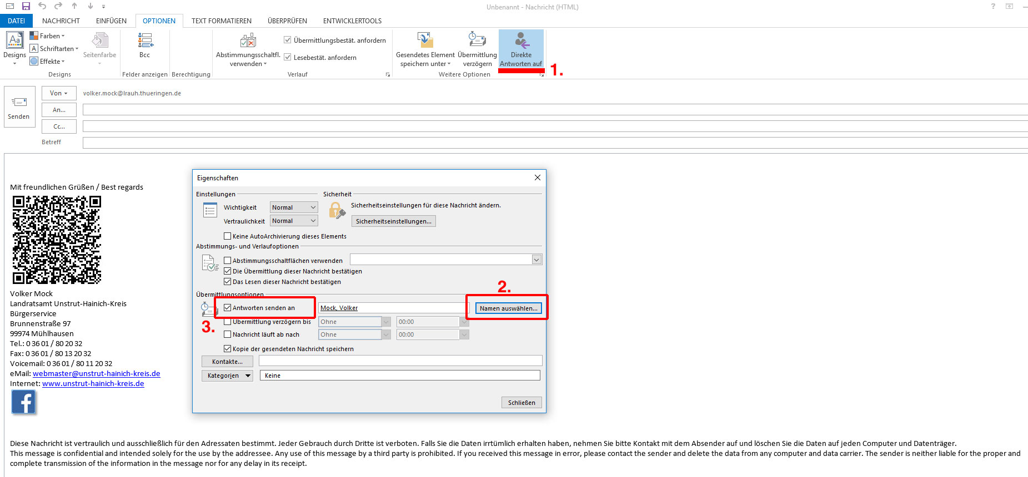The width and height of the screenshot is (1028, 477).
Task: Click Direkte Antworten auf button
Action: pos(521,49)
